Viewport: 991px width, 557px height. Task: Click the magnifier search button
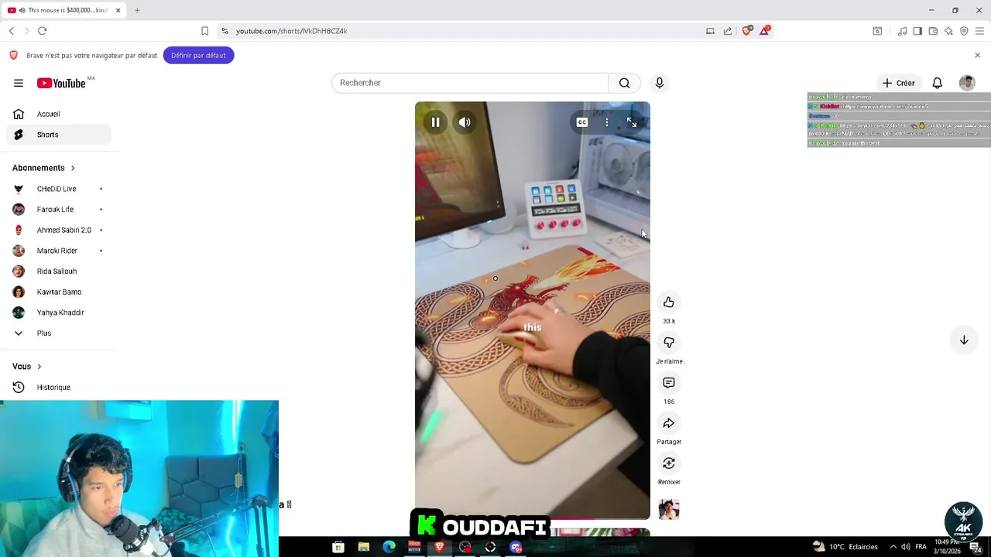pyautogui.click(x=624, y=83)
